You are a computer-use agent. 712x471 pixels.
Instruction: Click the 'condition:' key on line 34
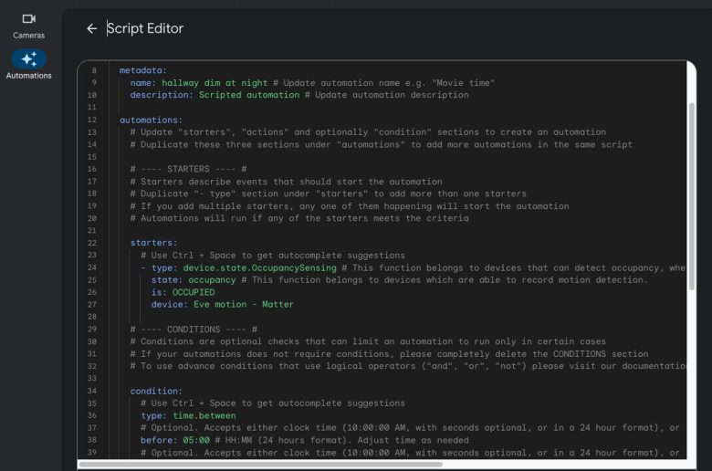pyautogui.click(x=156, y=391)
